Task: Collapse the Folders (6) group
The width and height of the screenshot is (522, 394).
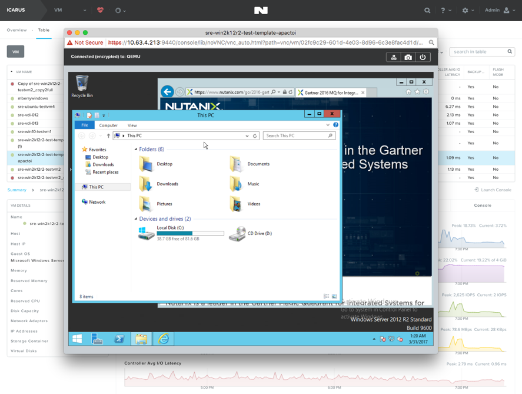Action: 136,149
